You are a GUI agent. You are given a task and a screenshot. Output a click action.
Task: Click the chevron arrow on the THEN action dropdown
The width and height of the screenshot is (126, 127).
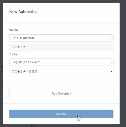[x=112, y=62]
